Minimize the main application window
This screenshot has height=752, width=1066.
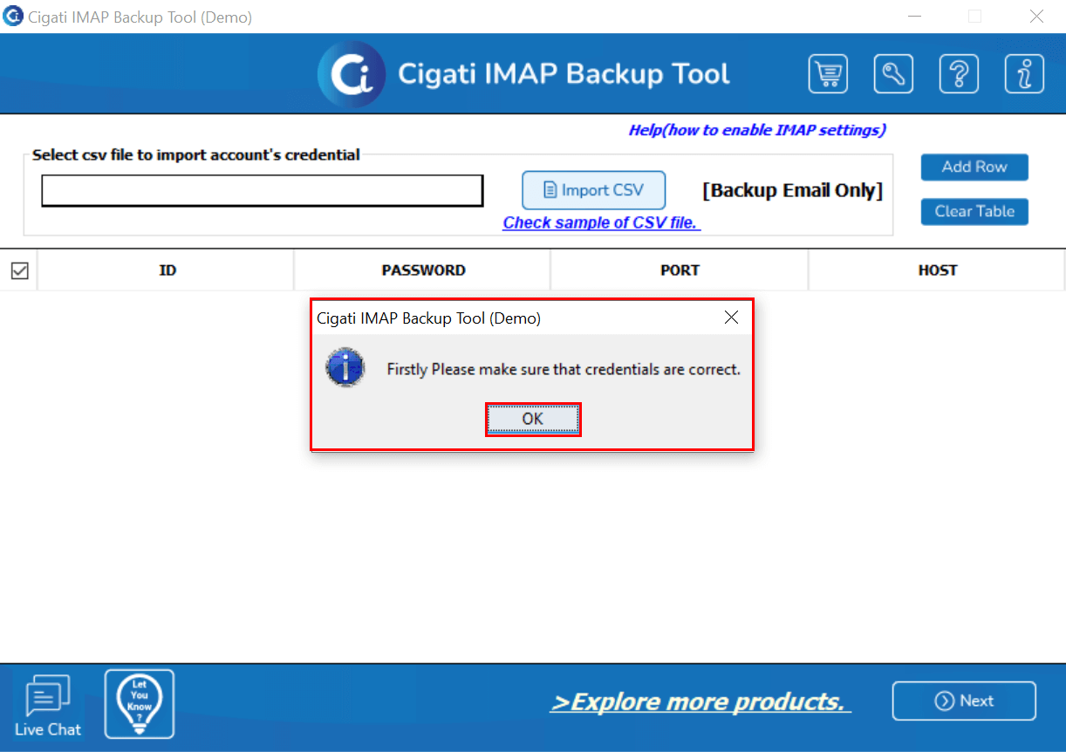click(914, 17)
